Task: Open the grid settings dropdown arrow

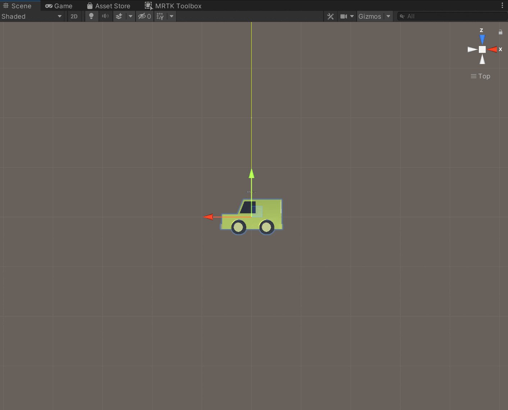Action: click(171, 16)
